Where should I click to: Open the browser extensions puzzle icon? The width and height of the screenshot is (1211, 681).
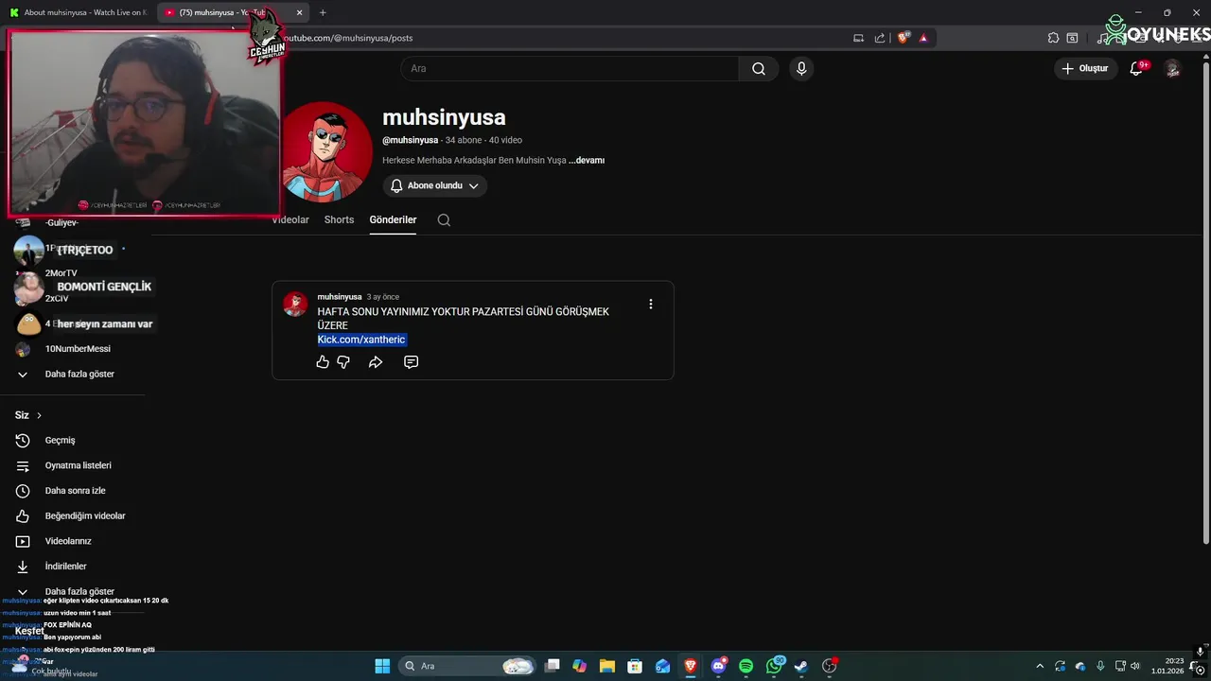(x=1053, y=38)
